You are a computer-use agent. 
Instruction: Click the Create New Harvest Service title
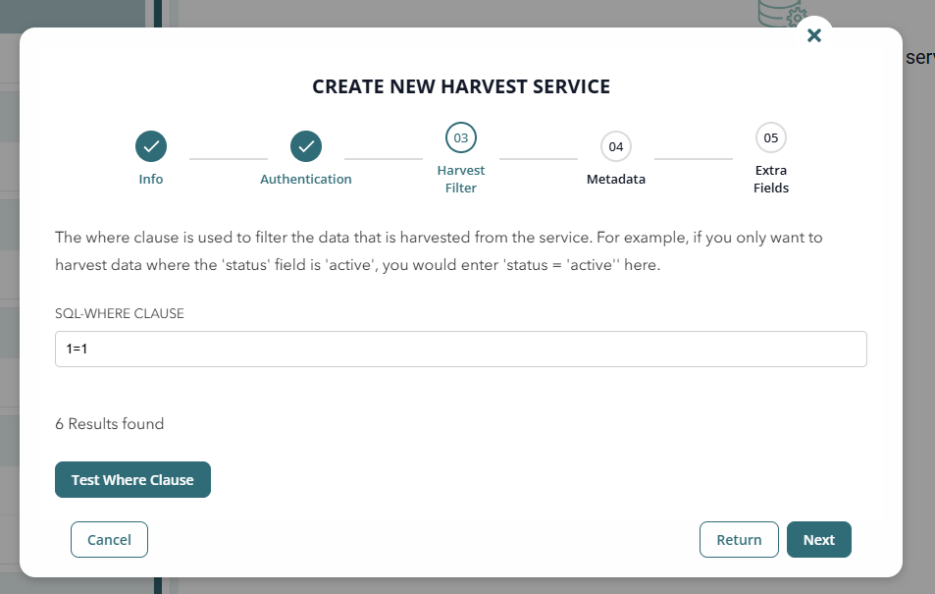pos(461,86)
